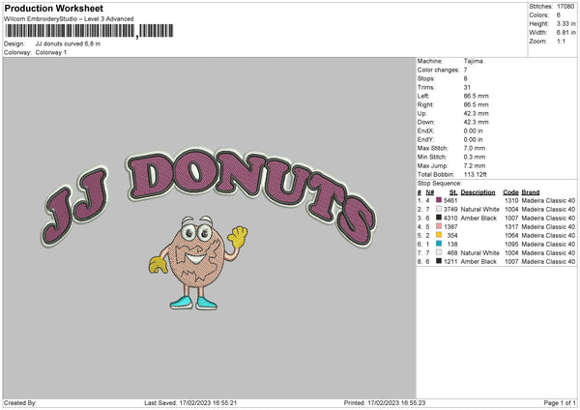Click the Total Bobbin value 113.12ft
This screenshot has height=410, width=580.
pyautogui.click(x=476, y=174)
